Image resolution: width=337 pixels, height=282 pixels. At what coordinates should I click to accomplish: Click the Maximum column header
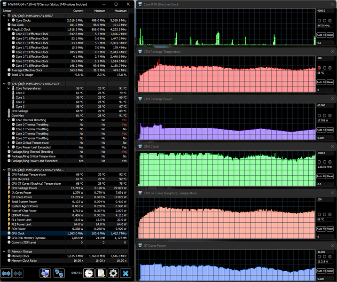point(121,10)
